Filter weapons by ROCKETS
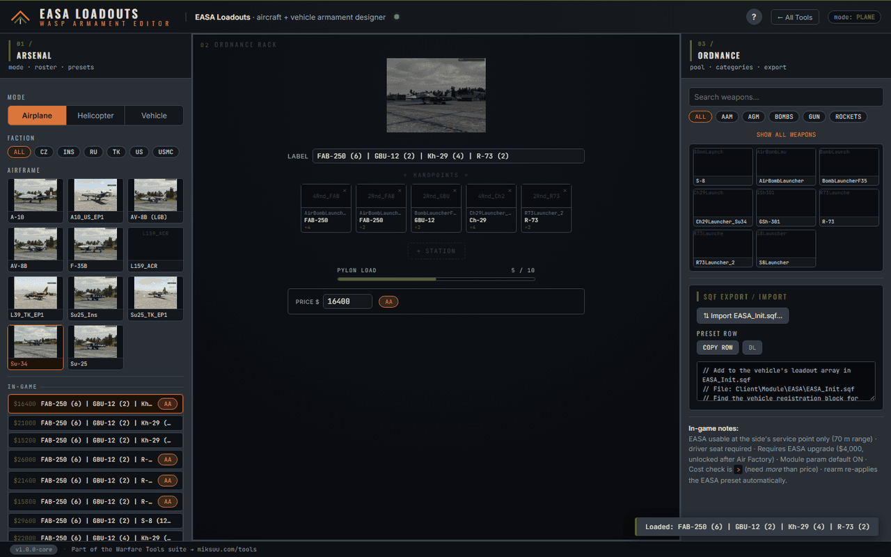The width and height of the screenshot is (891, 557). click(849, 117)
